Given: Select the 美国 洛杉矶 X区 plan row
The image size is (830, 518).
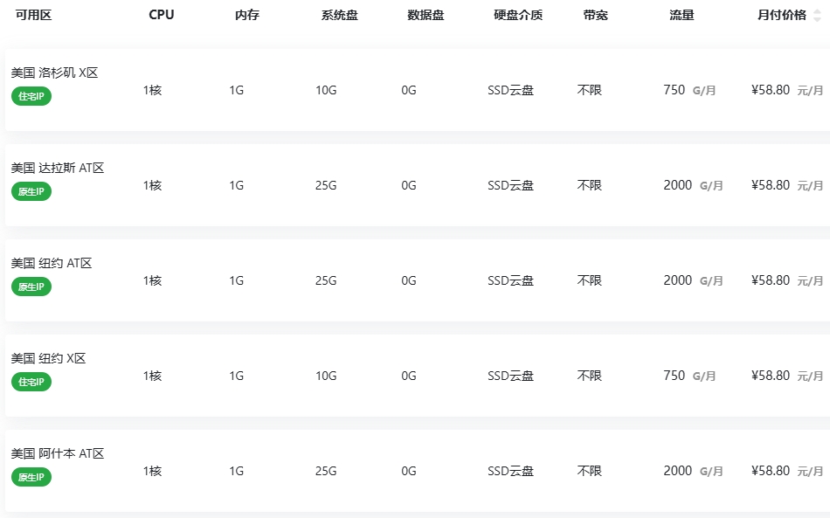Looking at the screenshot, I should (418, 90).
